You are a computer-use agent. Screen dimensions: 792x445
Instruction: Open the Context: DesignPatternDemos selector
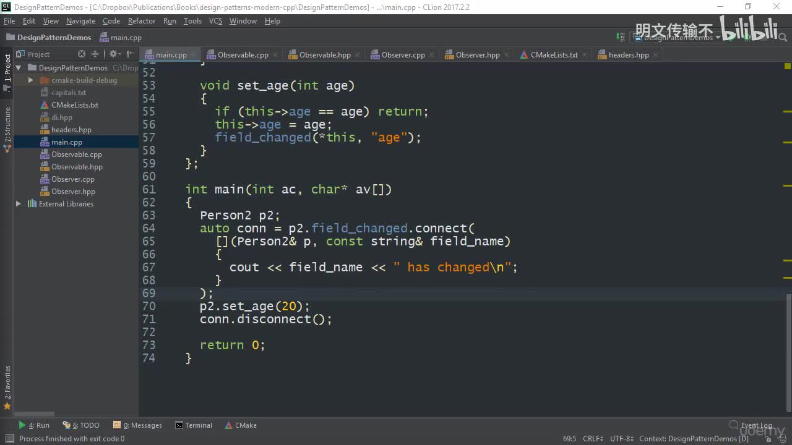[694, 439]
